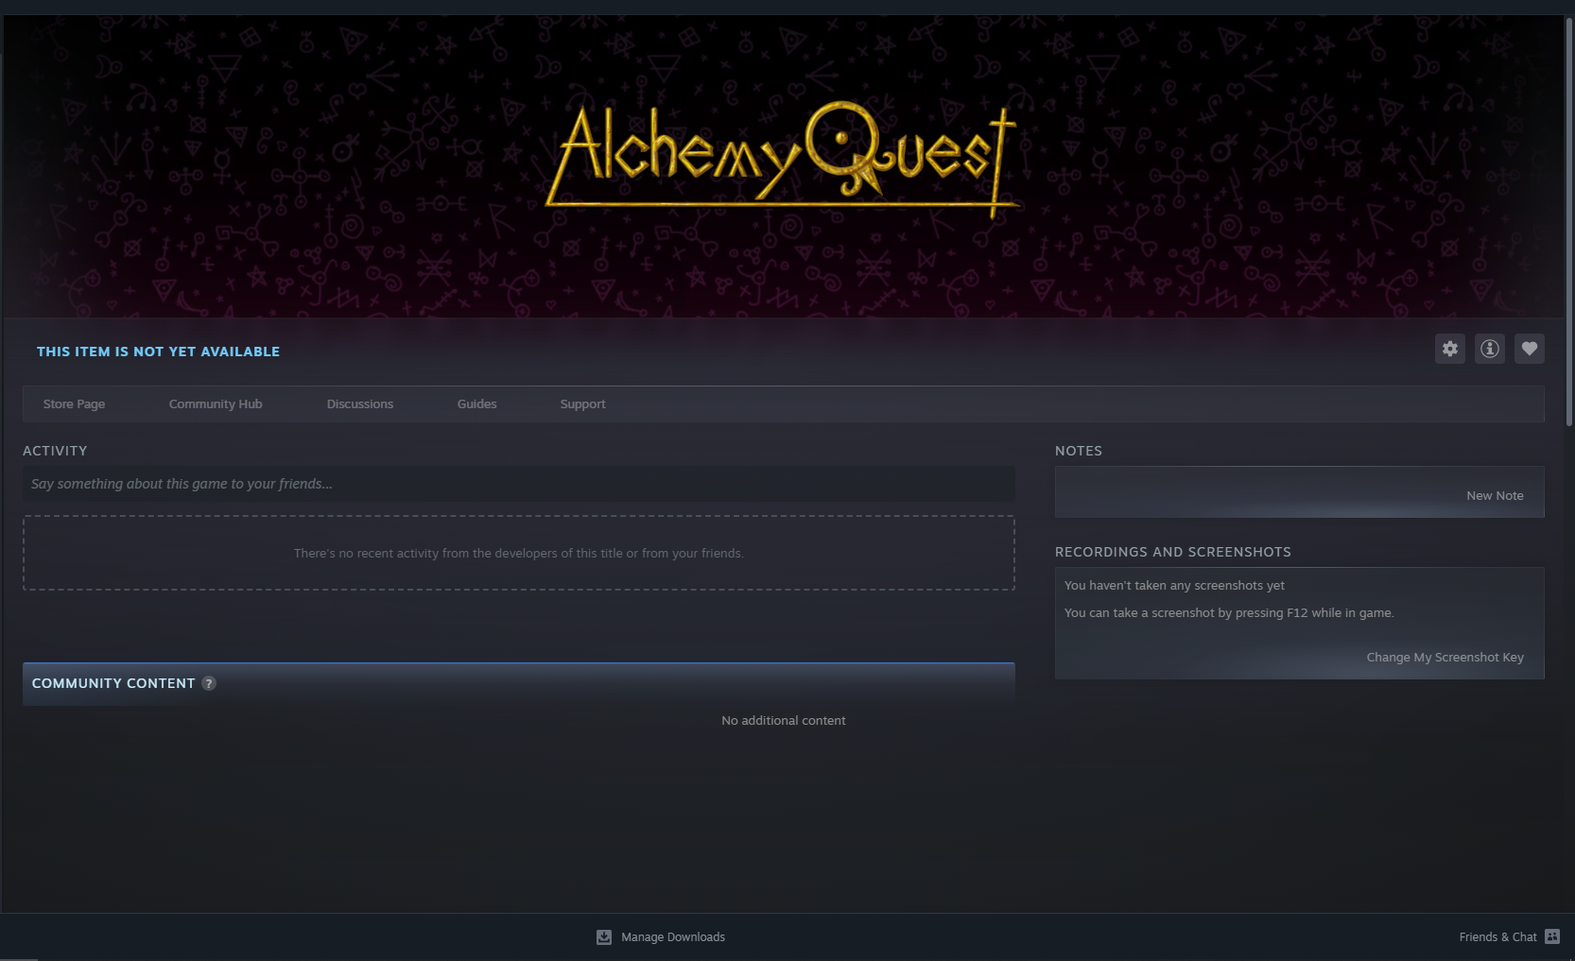Open Manage Downloads text link

point(673,937)
